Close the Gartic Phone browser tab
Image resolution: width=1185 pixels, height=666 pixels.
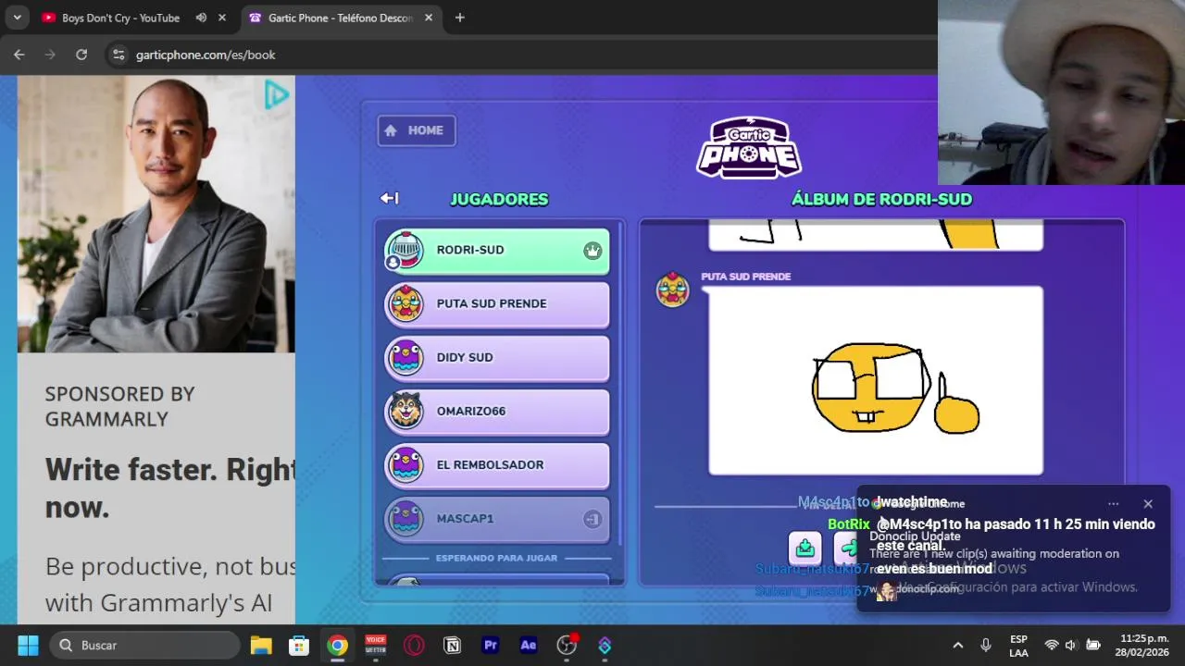point(429,18)
